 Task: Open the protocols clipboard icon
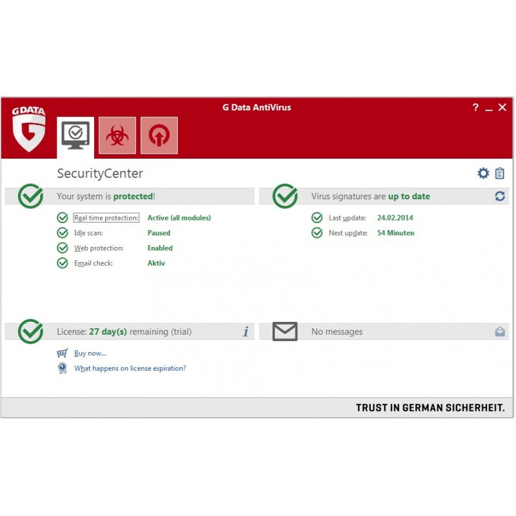500,174
